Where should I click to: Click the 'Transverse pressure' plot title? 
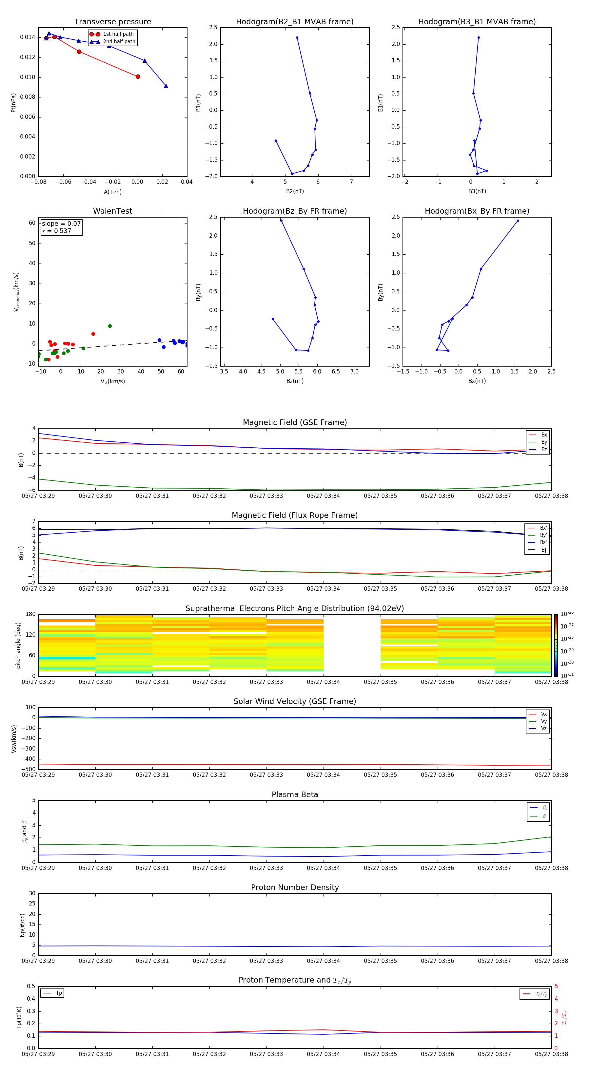coord(112,22)
